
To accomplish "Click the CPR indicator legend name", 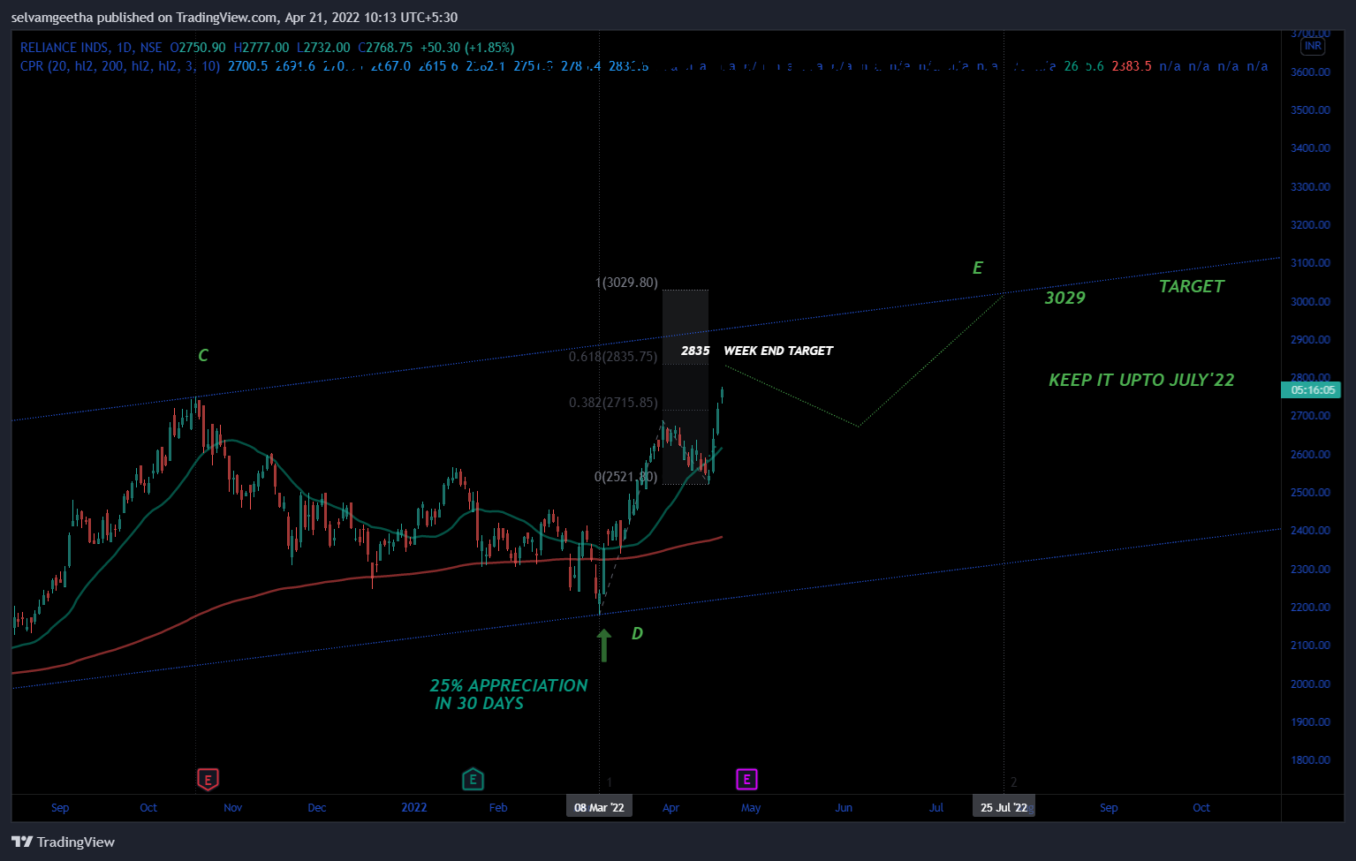I will 120,66.
